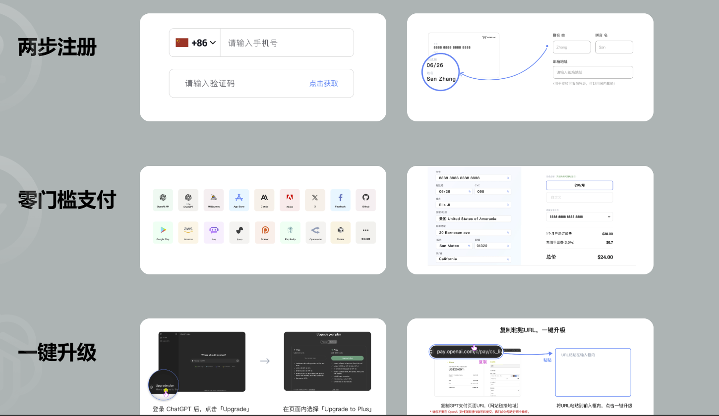Click the 自定义 custom amount field
This screenshot has width=719, height=416.
point(579,197)
